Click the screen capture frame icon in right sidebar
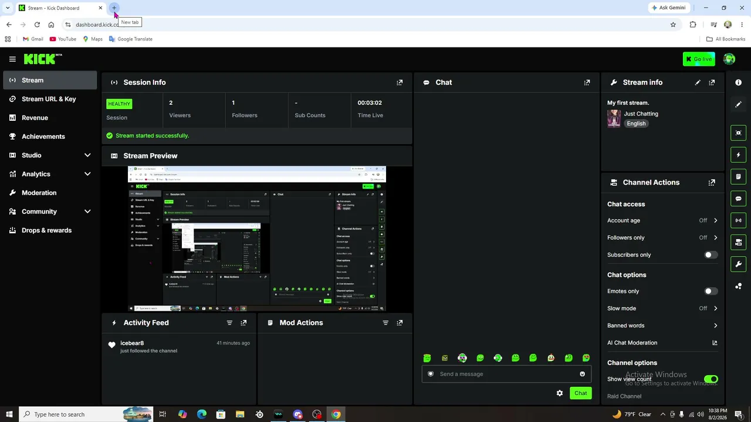 pyautogui.click(x=738, y=133)
